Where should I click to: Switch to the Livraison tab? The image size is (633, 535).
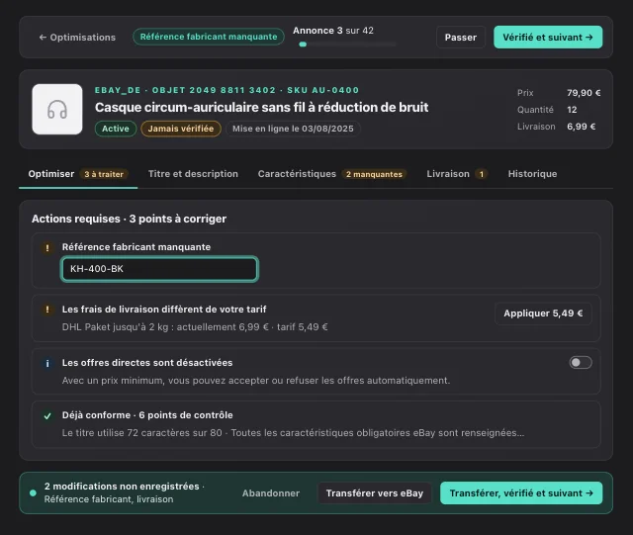pos(457,174)
